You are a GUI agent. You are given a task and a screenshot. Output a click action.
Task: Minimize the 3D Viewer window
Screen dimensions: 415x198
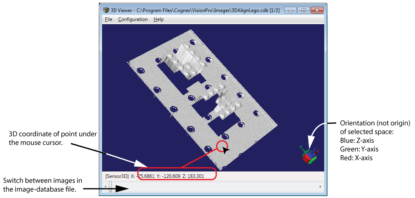pyautogui.click(x=291, y=10)
